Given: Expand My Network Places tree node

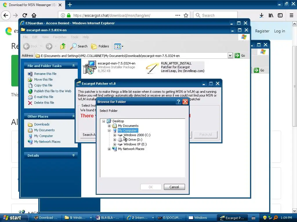Looking at the screenshot, I should [x=109, y=149].
